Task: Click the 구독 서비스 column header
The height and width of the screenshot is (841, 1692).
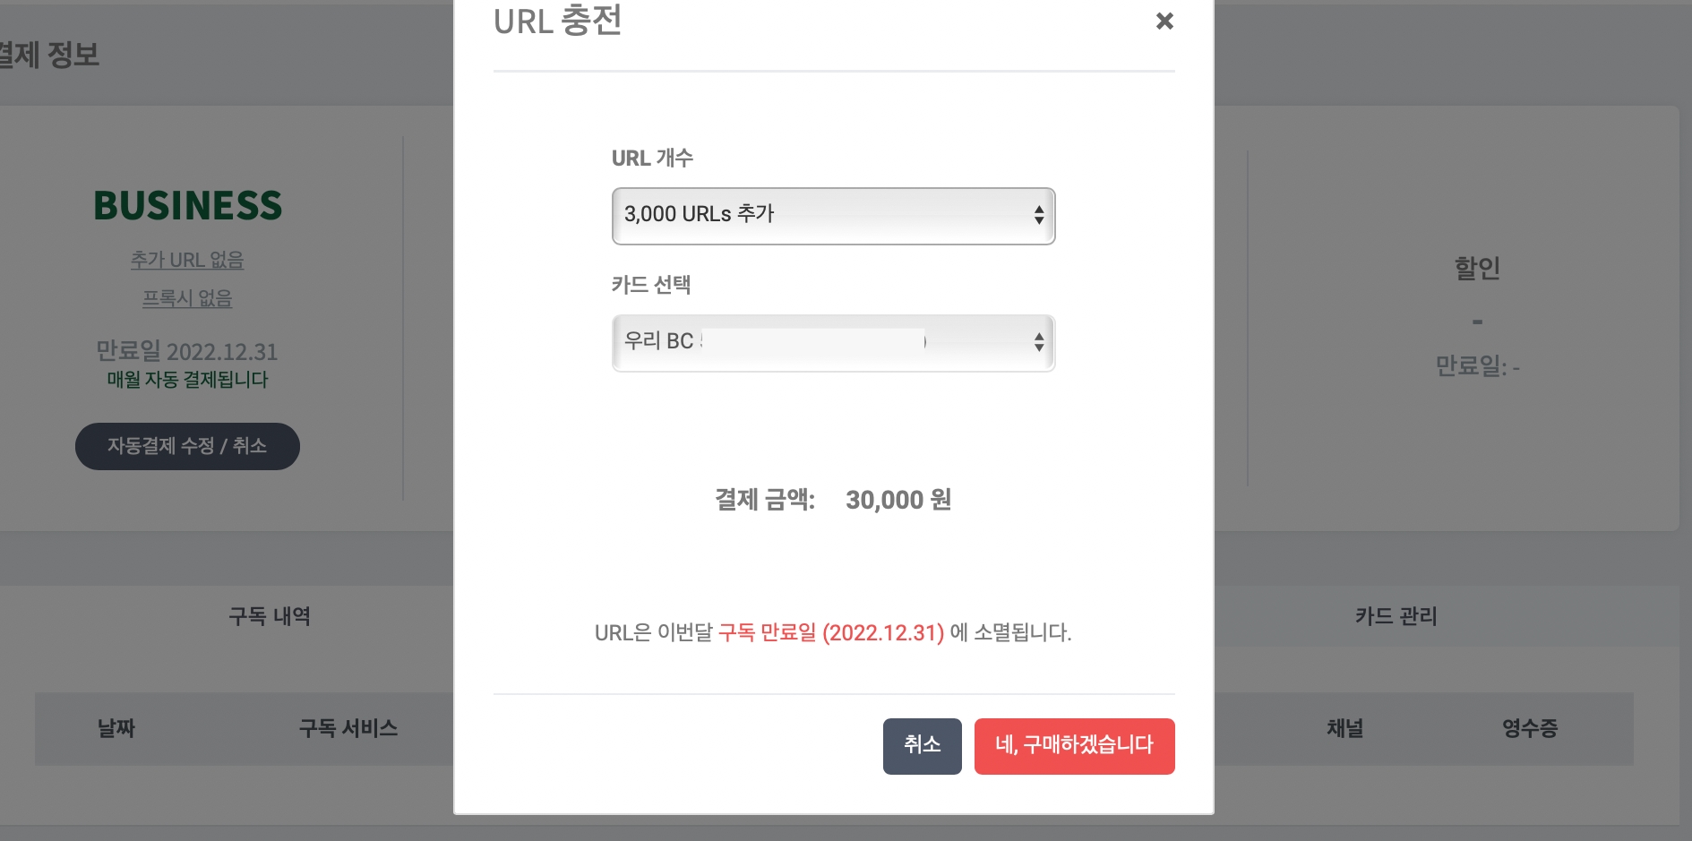Action: point(348,728)
